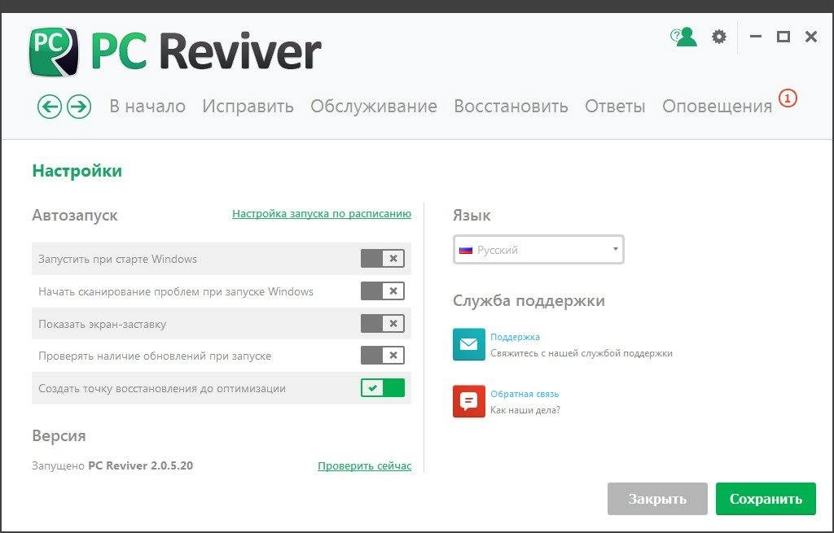The image size is (834, 533).
Task: Toggle Запустить при старте Windows switch
Action: click(383, 259)
